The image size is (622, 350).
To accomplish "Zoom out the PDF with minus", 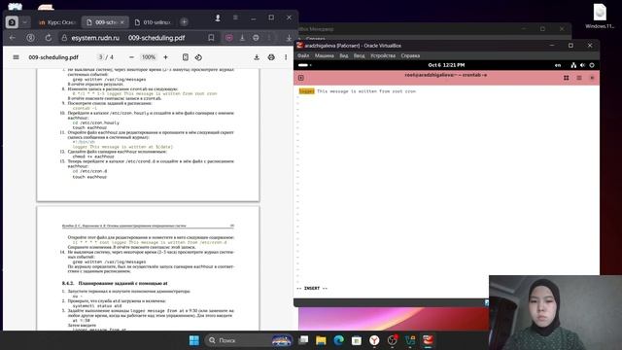I will pos(131,57).
